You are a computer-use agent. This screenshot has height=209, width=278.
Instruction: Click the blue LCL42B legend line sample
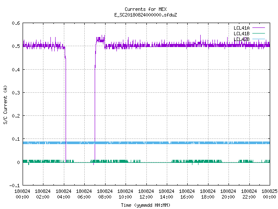tap(258, 39)
